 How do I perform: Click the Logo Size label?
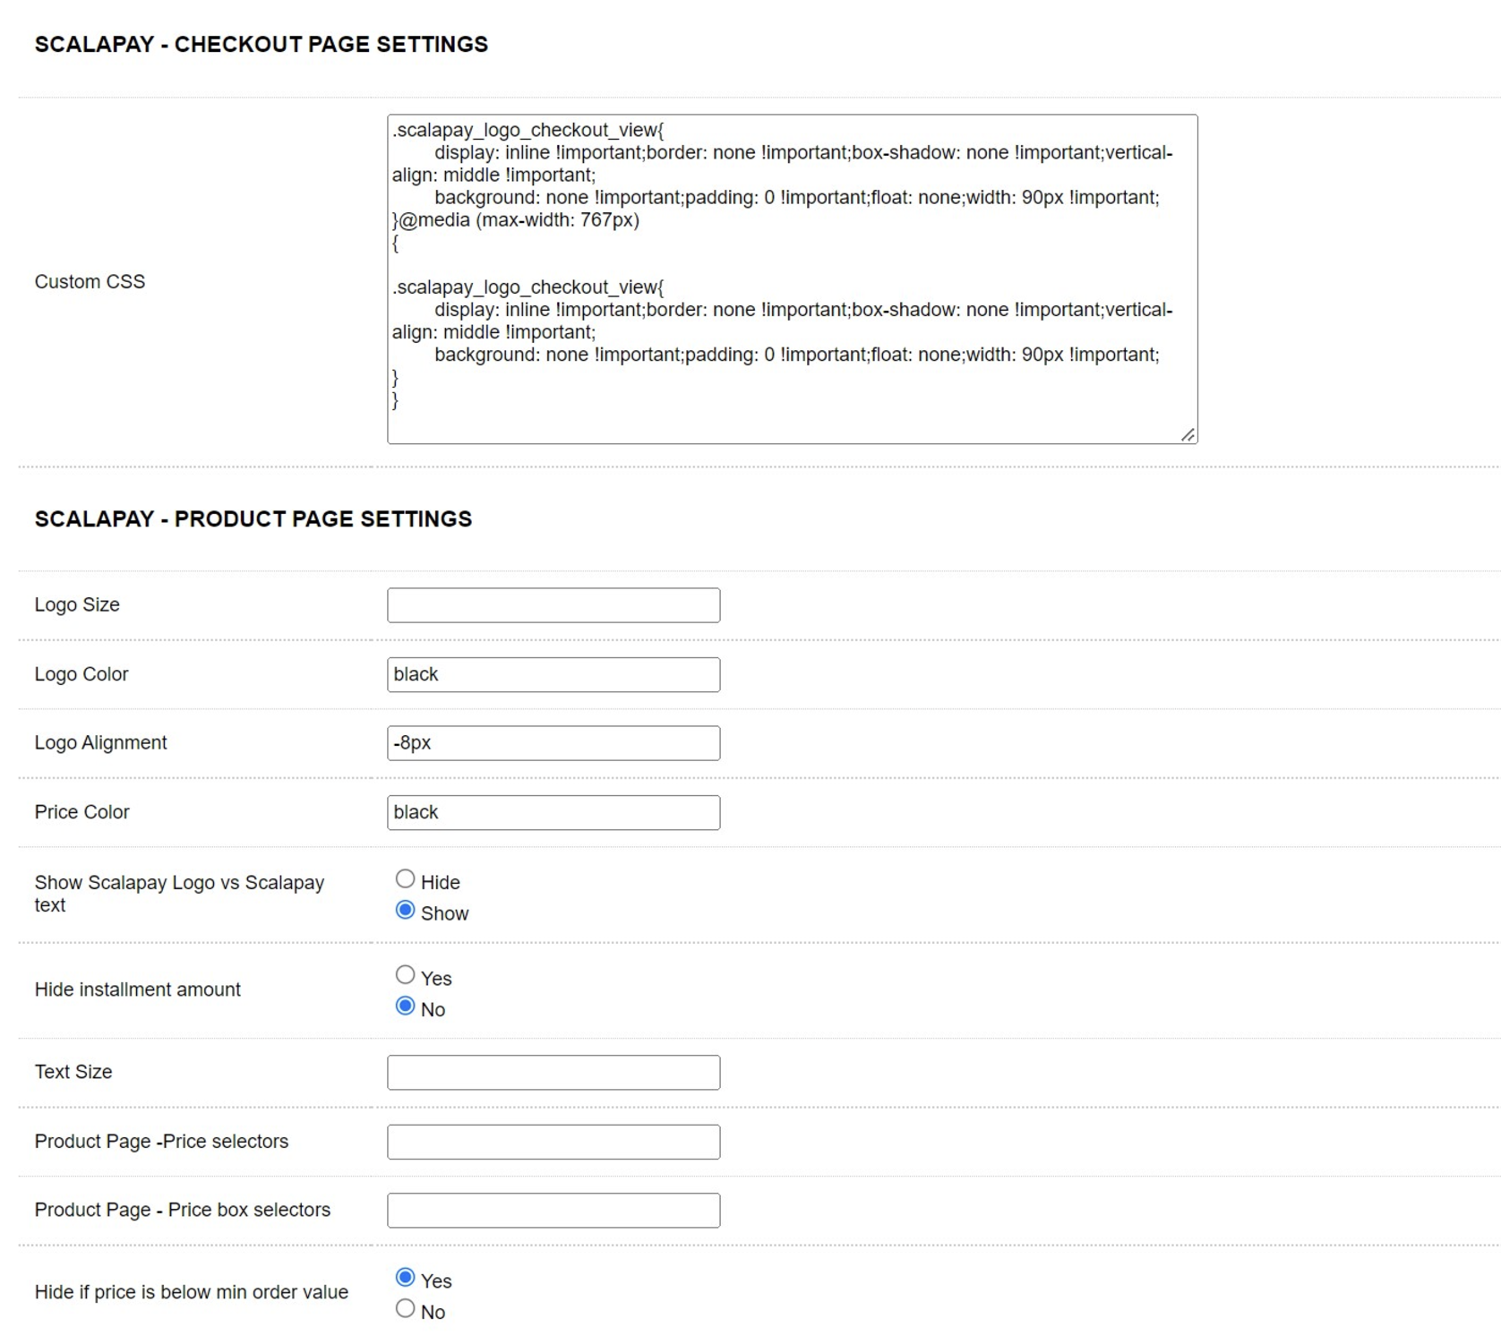pos(77,605)
